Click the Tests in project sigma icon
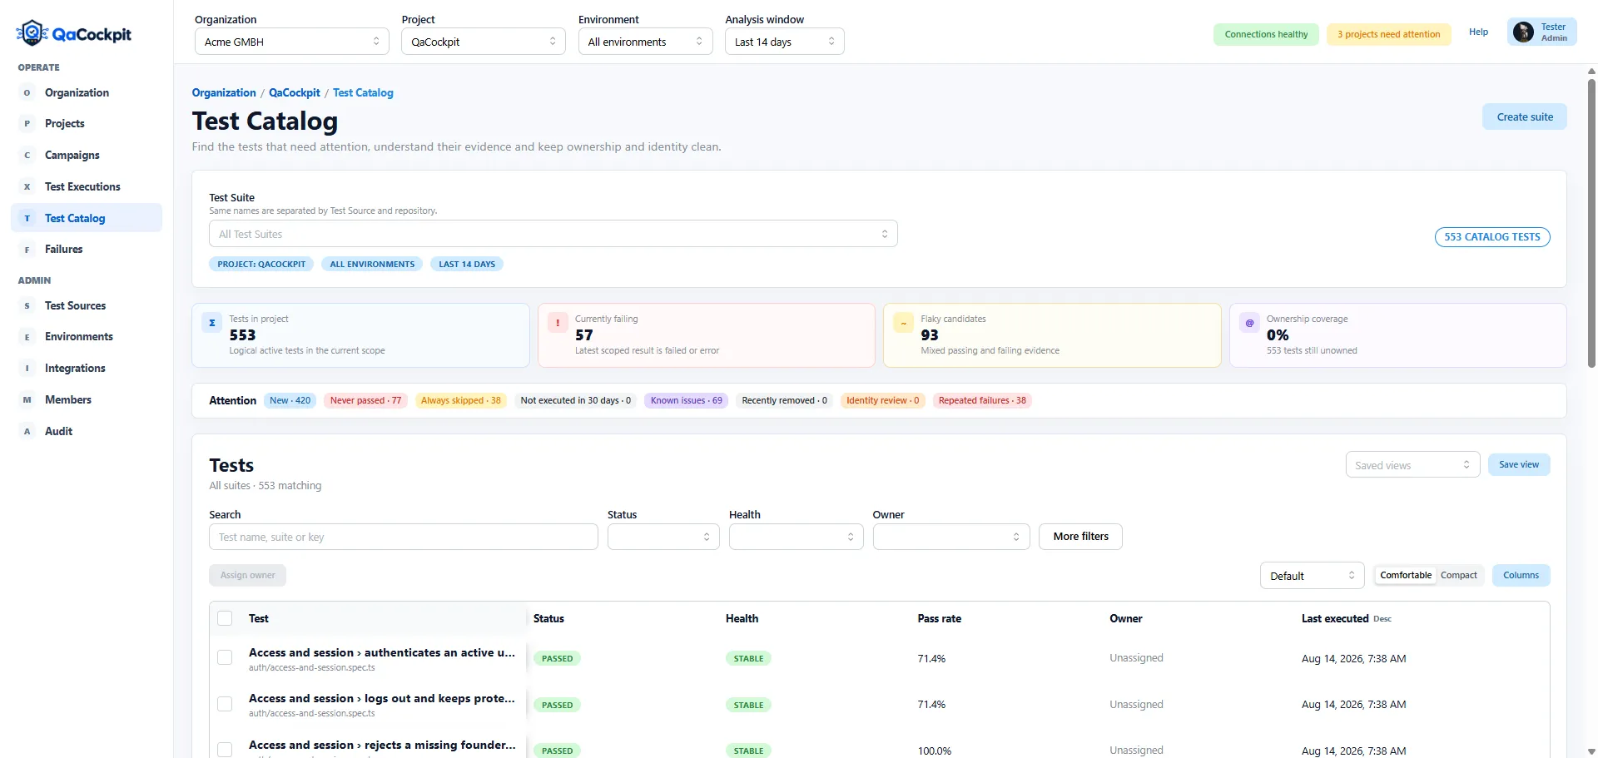The width and height of the screenshot is (1598, 758). (x=212, y=323)
